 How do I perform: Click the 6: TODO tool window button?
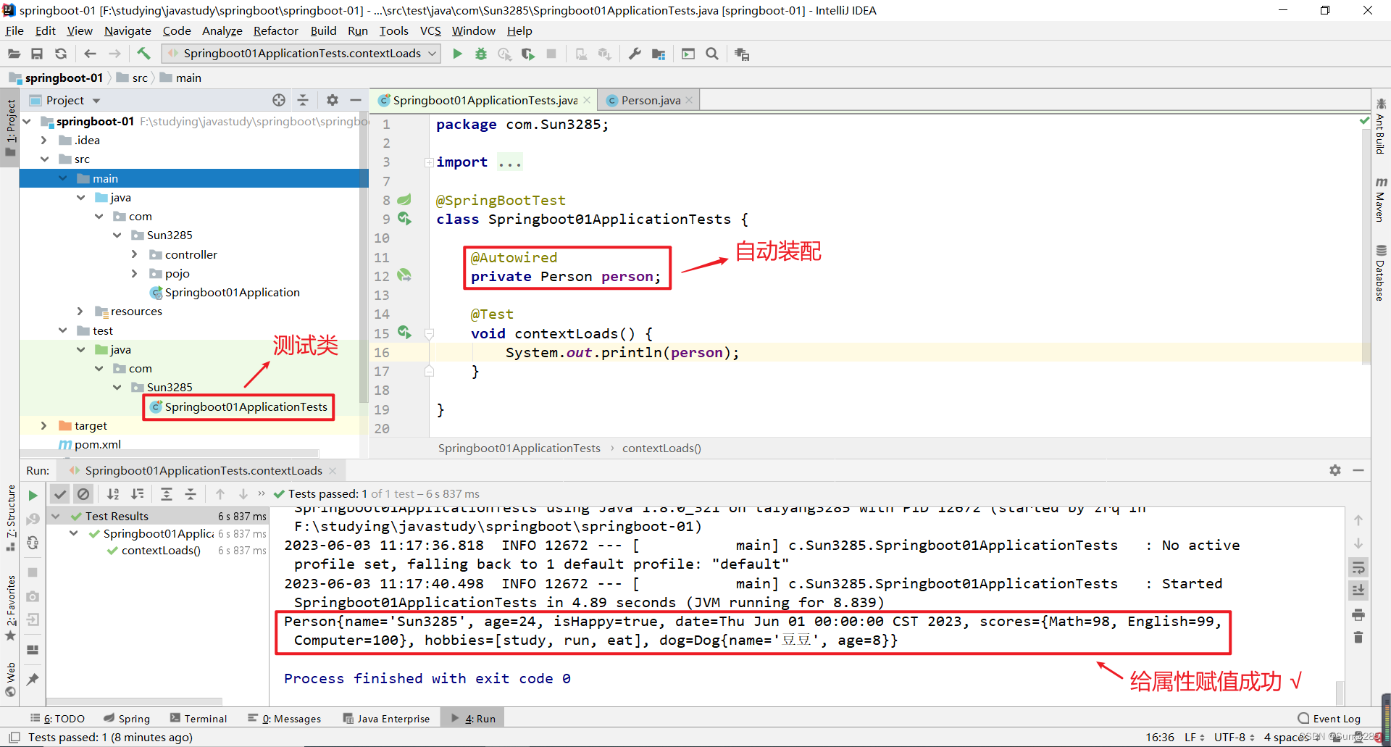coord(58,718)
